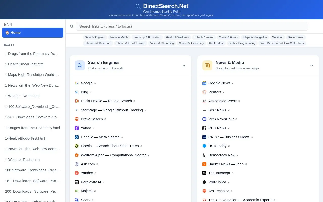Select the Space & Astronomy category chip
This screenshot has width=323, height=202.
[x=192, y=43]
